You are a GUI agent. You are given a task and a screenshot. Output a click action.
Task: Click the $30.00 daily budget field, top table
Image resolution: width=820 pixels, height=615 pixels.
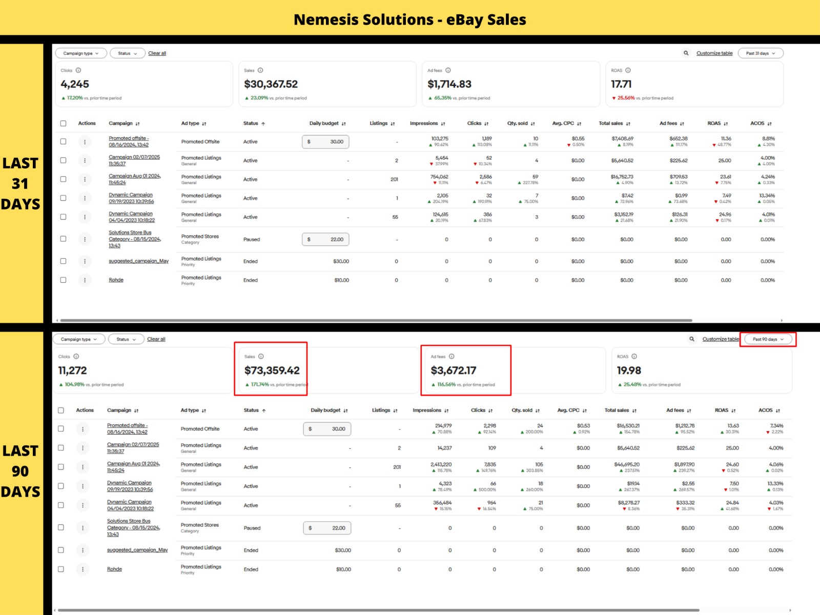[x=325, y=142]
